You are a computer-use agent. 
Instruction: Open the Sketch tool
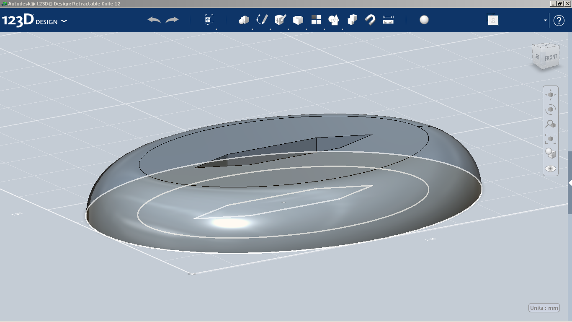tap(262, 19)
